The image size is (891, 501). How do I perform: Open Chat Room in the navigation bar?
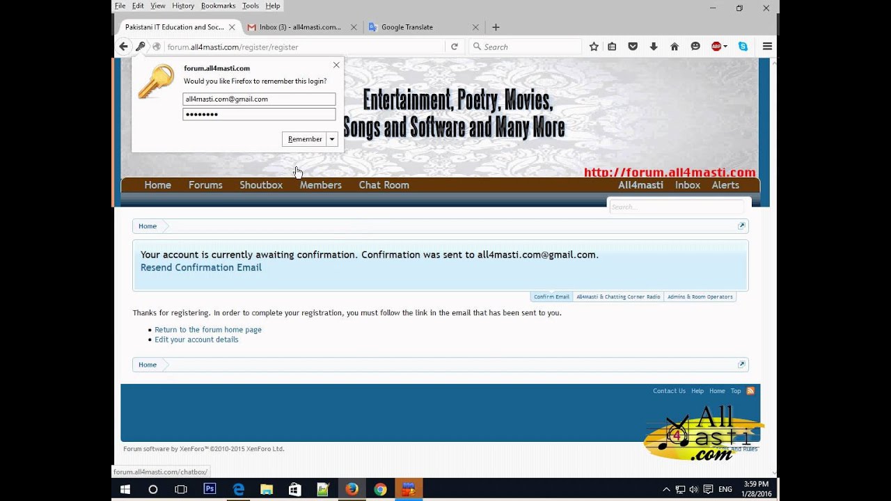pyautogui.click(x=384, y=185)
